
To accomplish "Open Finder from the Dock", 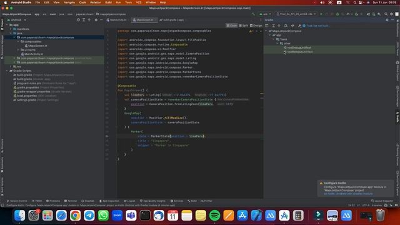I will coord(19,216).
